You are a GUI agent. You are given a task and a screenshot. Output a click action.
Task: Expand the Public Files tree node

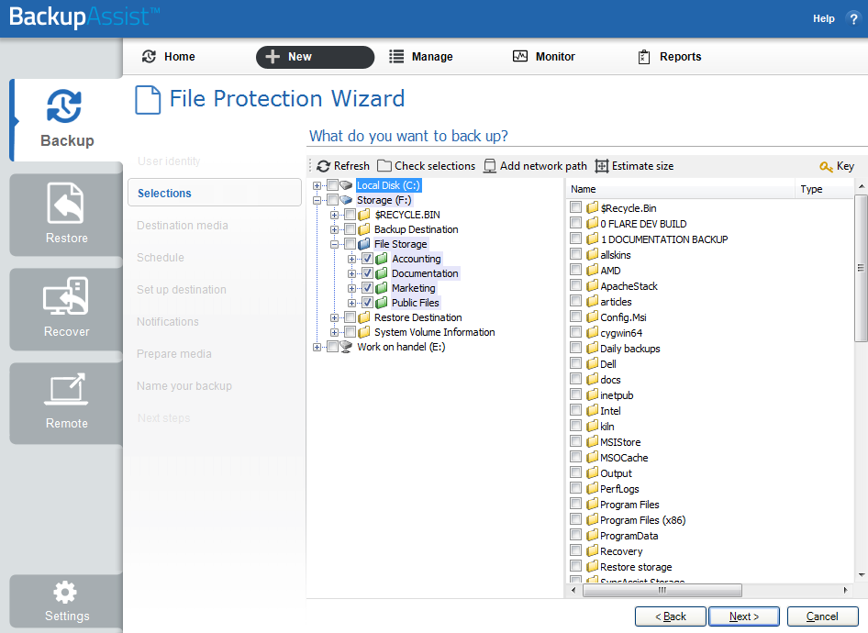pyautogui.click(x=351, y=303)
